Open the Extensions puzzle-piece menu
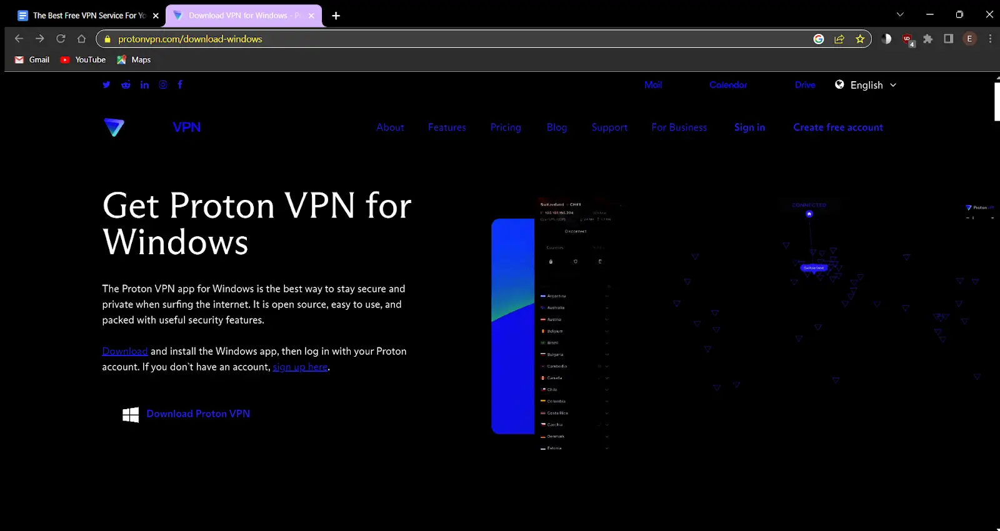The height and width of the screenshot is (531, 1000). (928, 39)
